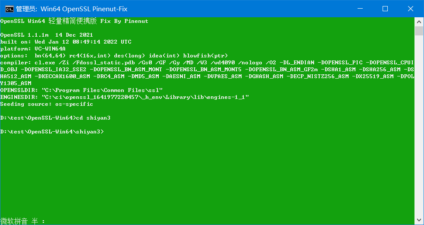
Task: Minimize the OpenSSL console window
Action: click(360, 9)
